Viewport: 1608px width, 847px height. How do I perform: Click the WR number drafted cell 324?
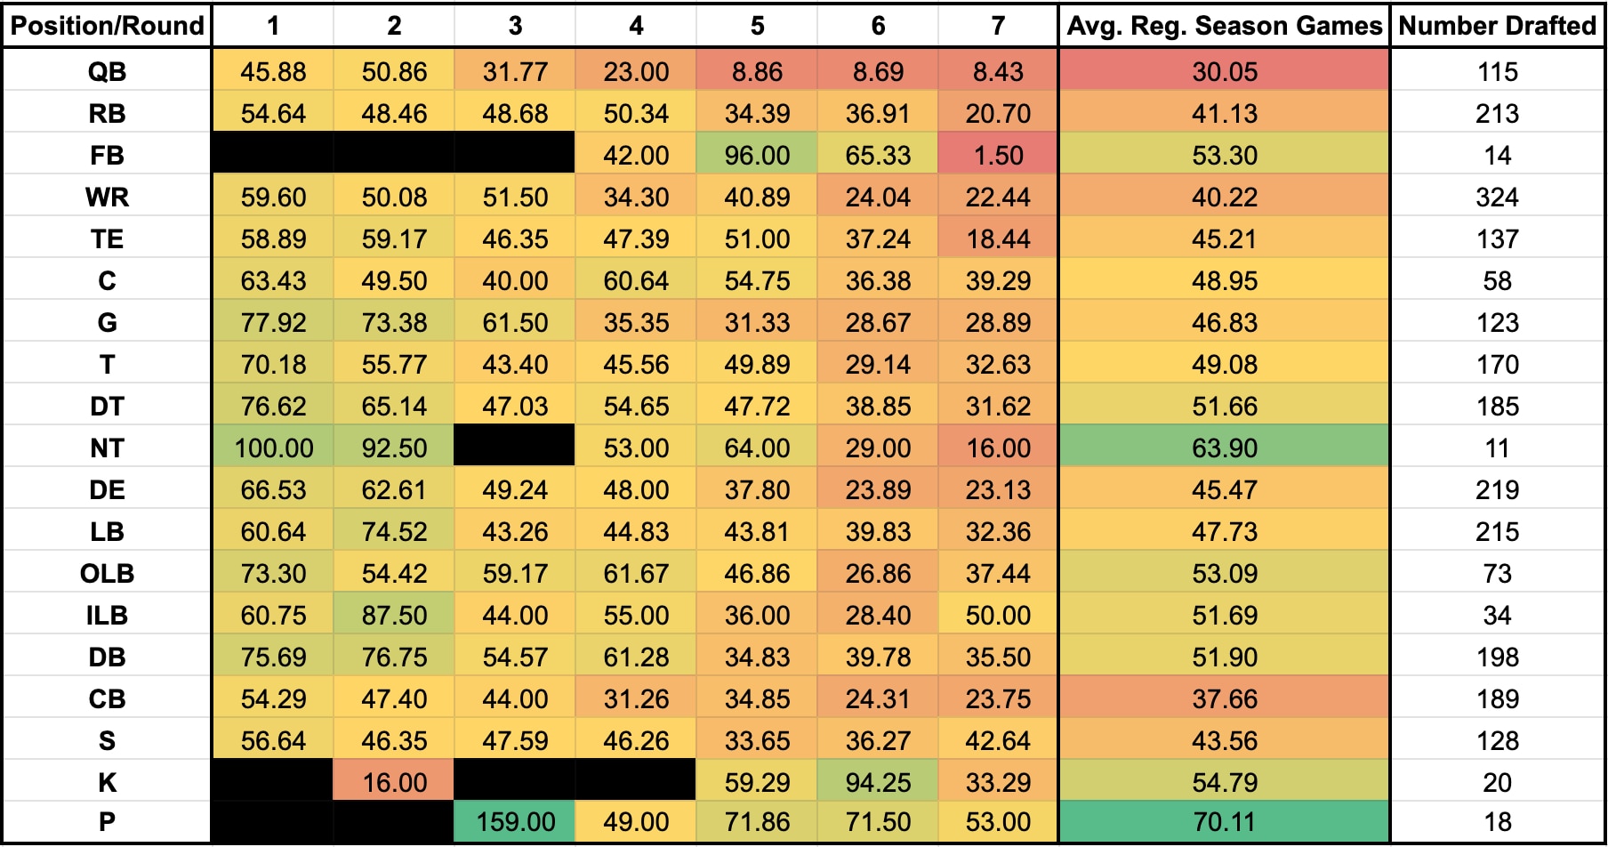point(1497,197)
